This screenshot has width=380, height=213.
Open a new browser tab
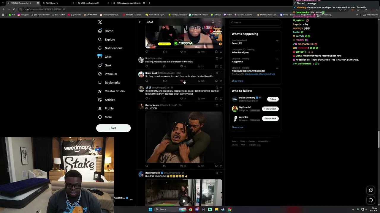(x=149, y=3)
